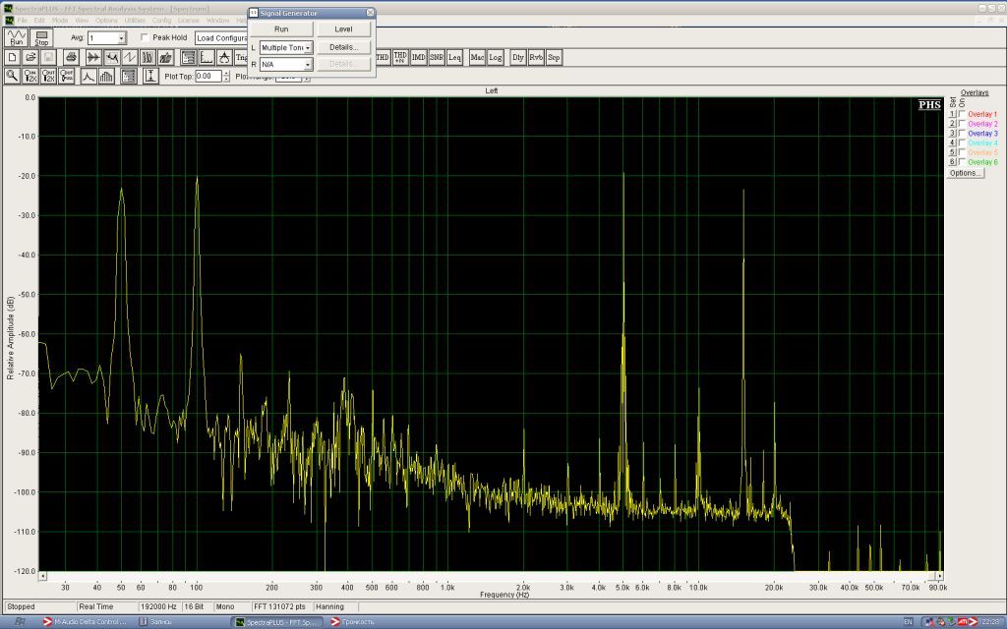Image resolution: width=1007 pixels, height=629 pixels.
Task: Click the print icon in toolbar
Action: click(71, 58)
